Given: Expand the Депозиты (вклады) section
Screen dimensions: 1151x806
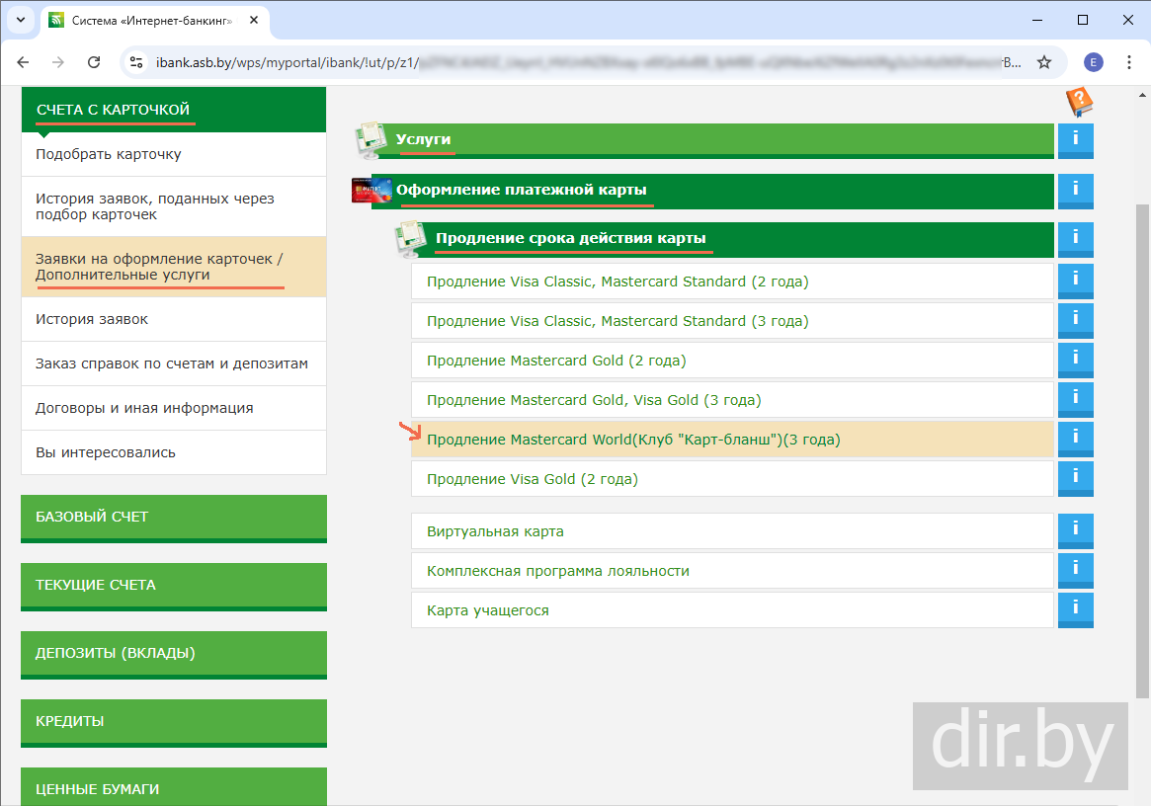Looking at the screenshot, I should pyautogui.click(x=173, y=654).
